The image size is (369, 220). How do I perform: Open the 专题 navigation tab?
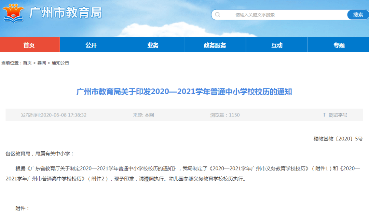(x=339, y=45)
